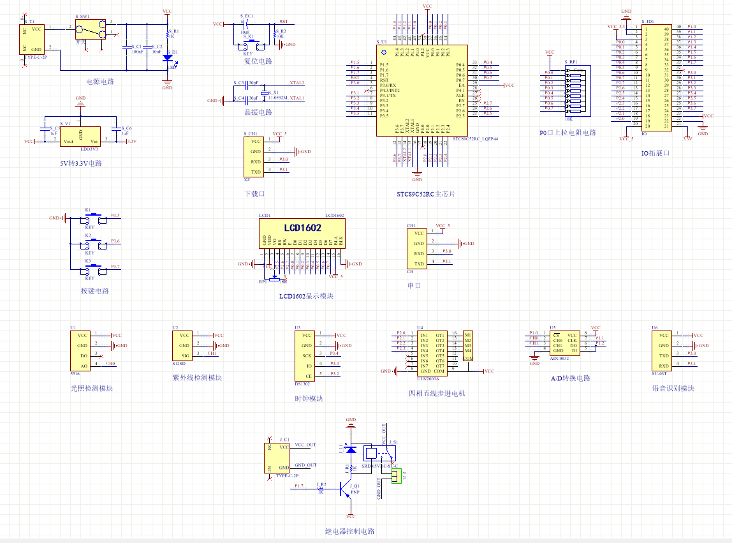The image size is (732, 543).
Task: Click the K1 push-button key symbol
Action: pyautogui.click(x=93, y=219)
